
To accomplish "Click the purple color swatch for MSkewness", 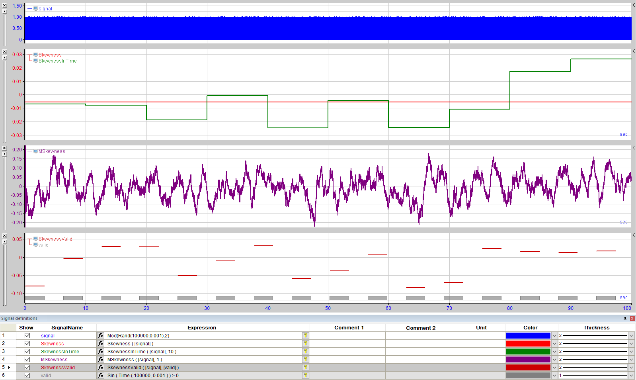I will [528, 360].
